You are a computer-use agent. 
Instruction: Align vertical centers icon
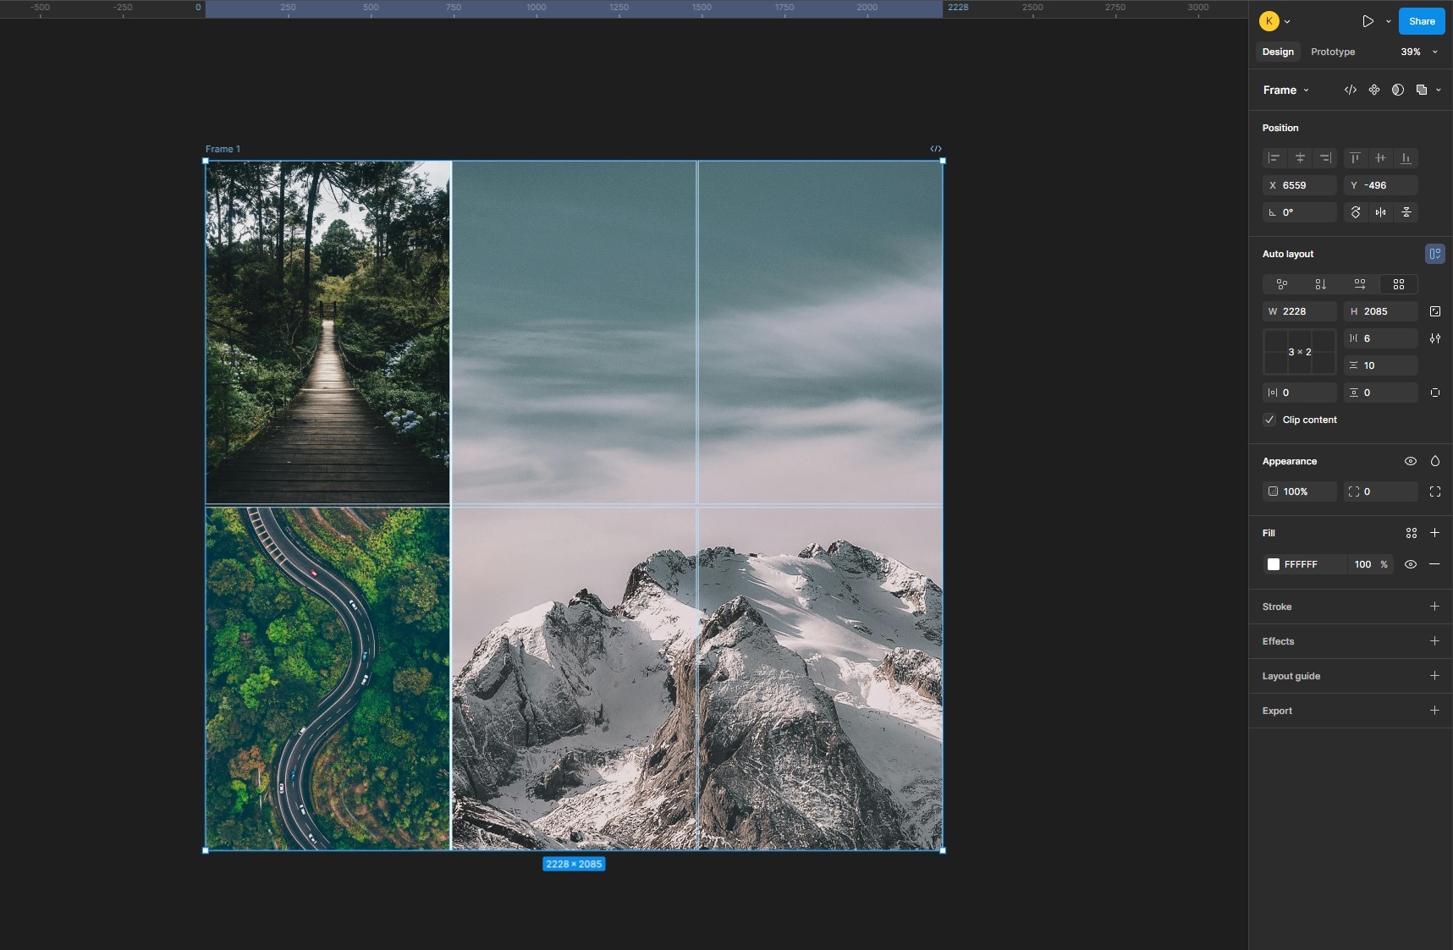pyautogui.click(x=1381, y=158)
